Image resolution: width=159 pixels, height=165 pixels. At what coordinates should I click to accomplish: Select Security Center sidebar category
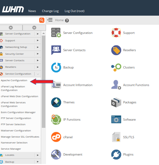point(14,54)
